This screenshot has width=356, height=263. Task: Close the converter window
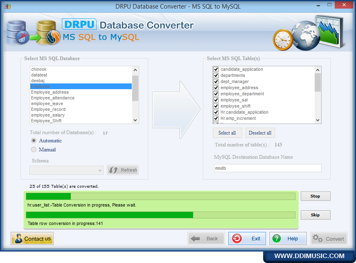point(344,5)
